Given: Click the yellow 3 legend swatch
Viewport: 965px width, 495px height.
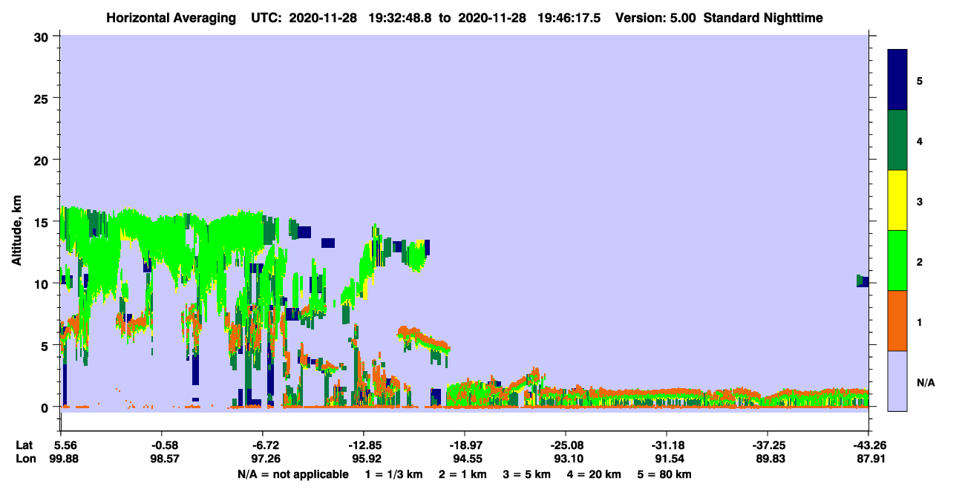Looking at the screenshot, I should (897, 200).
